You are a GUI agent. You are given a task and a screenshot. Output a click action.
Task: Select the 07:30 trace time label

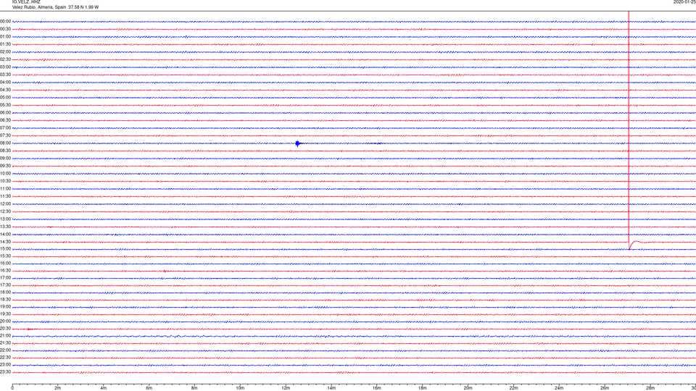(5, 135)
